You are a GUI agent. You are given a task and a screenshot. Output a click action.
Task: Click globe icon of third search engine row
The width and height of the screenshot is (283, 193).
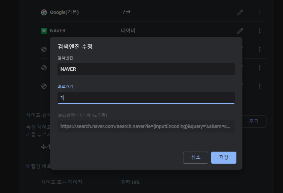[x=44, y=49]
